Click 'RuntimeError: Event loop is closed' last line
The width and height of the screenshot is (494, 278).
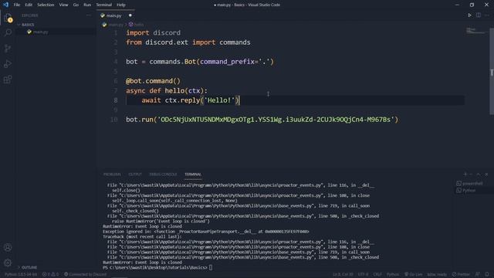pos(142,263)
